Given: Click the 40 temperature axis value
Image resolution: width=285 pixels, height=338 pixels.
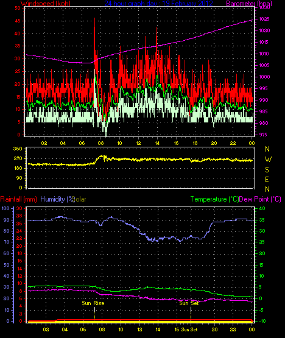Looking at the screenshot, I should click(x=262, y=208).
